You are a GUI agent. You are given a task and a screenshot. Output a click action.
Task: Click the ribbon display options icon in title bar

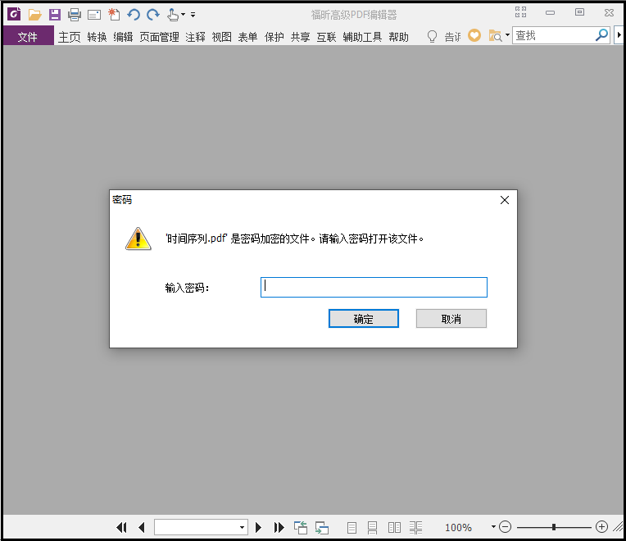520,12
